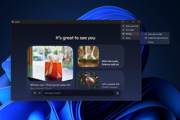This screenshot has width=180, height=120.
Task: Click 'Where can I find good sales' prompt
Action: 50,86
